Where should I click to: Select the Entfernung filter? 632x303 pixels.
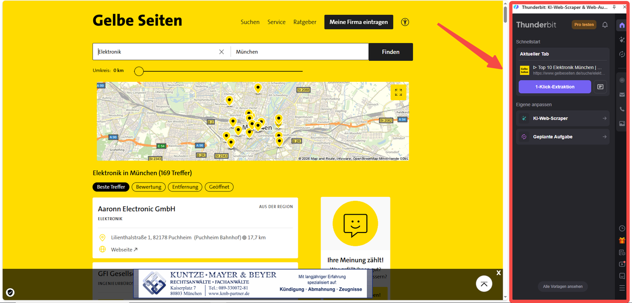185,187
